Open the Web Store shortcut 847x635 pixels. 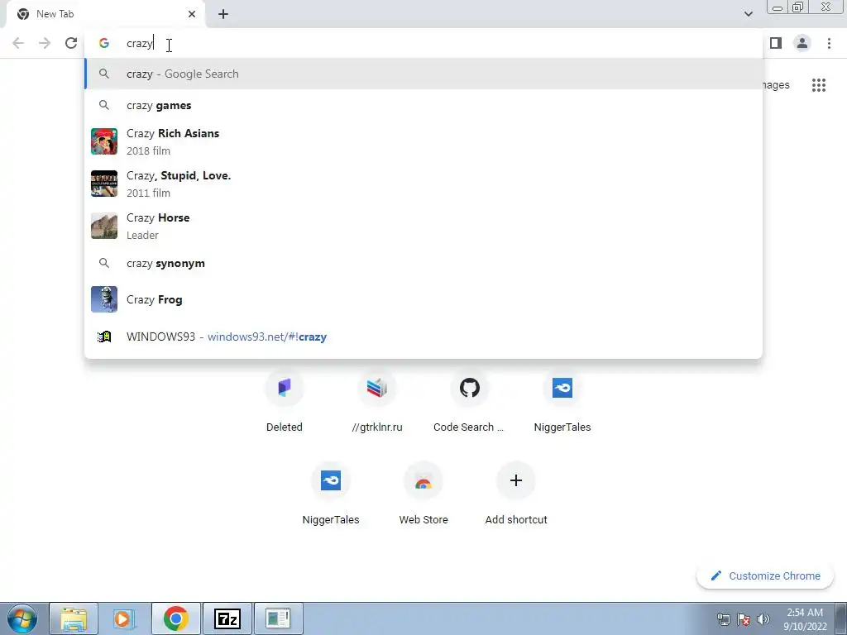pos(423,495)
